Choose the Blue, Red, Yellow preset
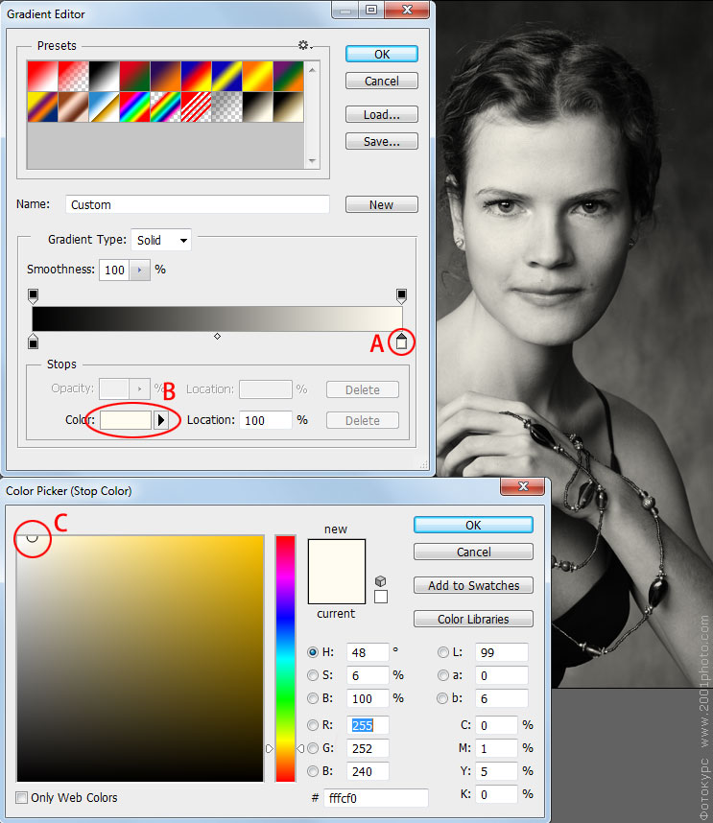 [x=197, y=76]
